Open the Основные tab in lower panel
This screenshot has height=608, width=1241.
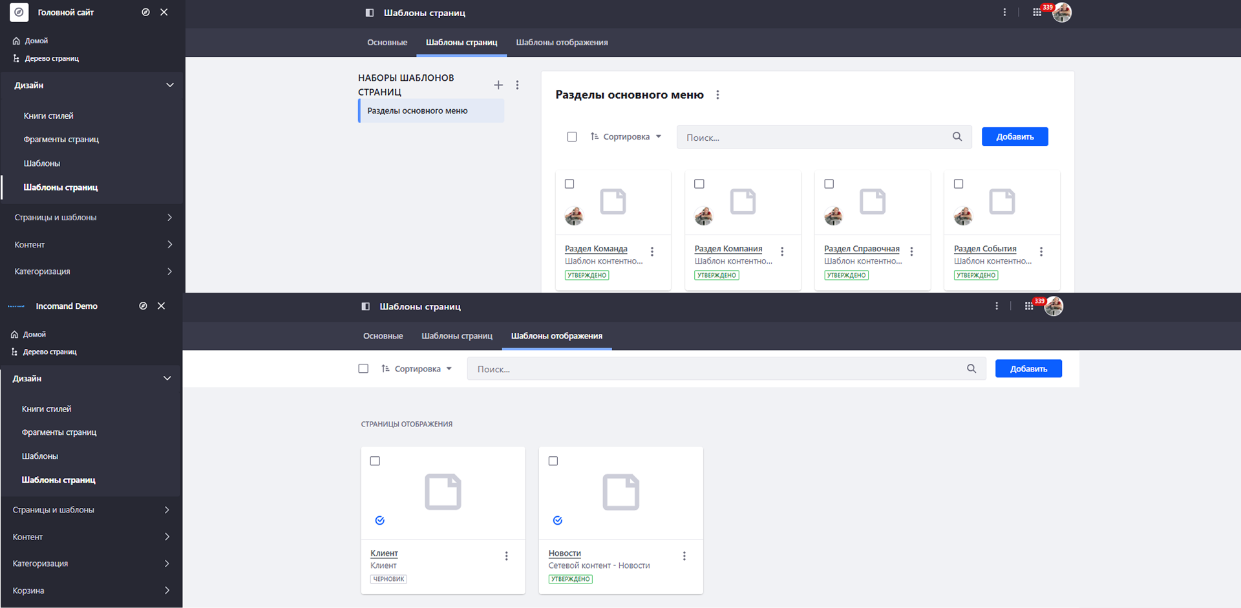point(383,336)
